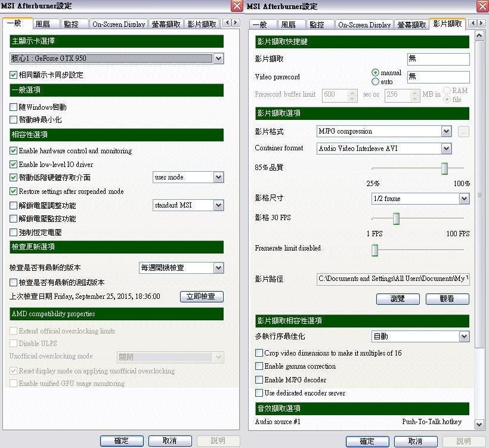
Task: Click the 影片路徑 path input field
Action: 393,279
